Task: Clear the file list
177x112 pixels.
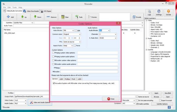Action: pos(65,17)
